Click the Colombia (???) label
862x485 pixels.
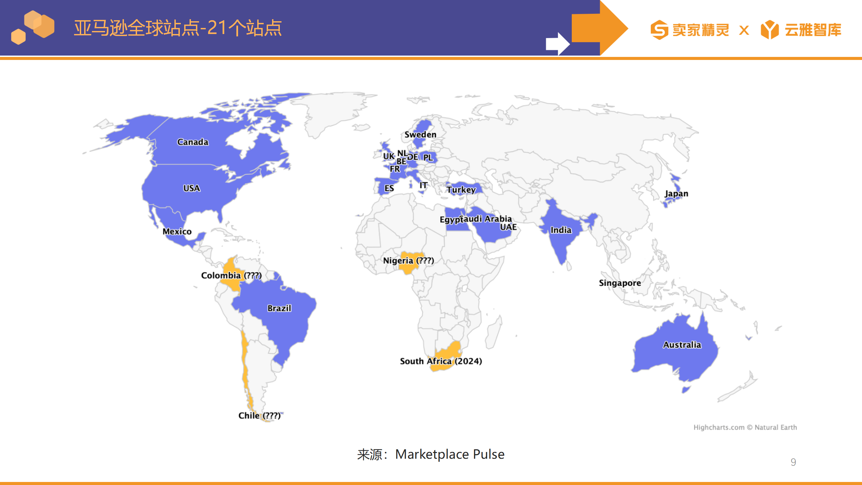[x=231, y=275]
